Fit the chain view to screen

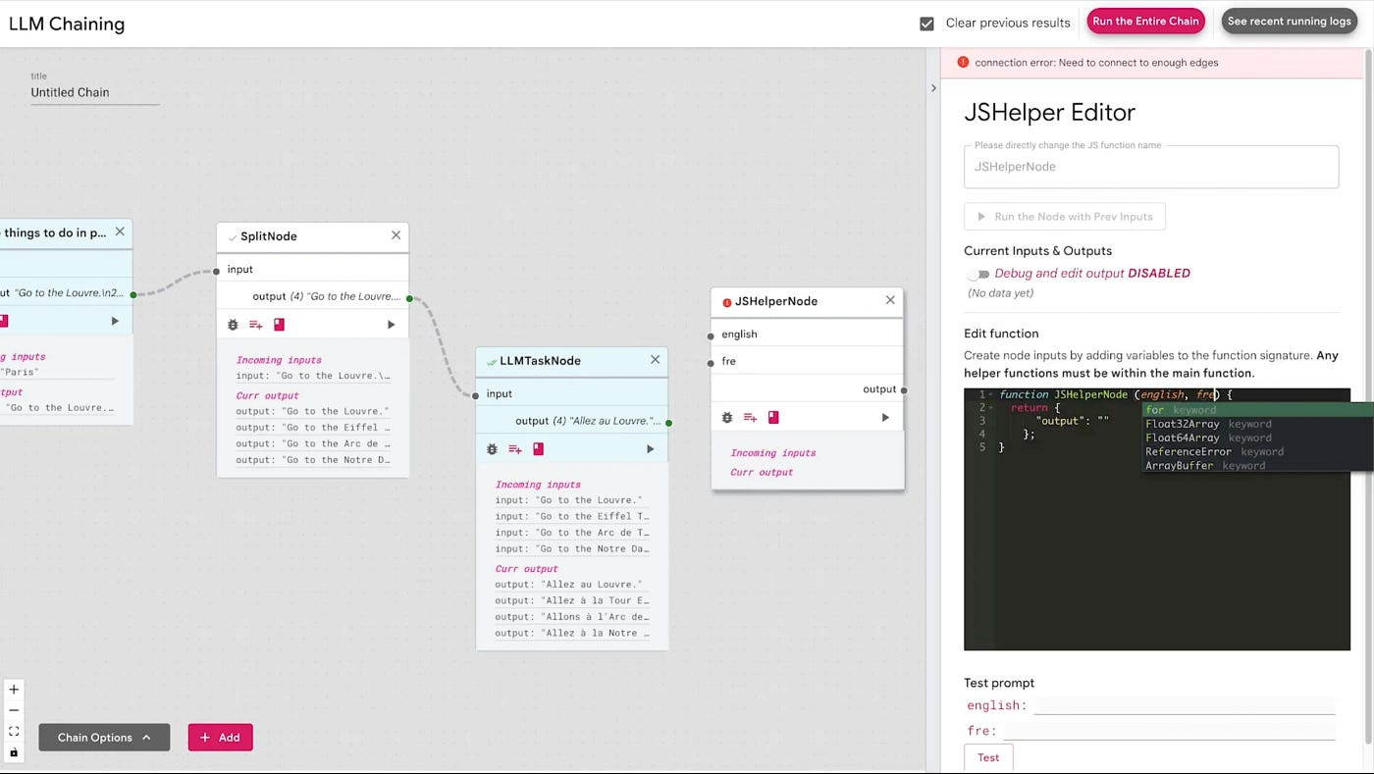[x=13, y=731]
